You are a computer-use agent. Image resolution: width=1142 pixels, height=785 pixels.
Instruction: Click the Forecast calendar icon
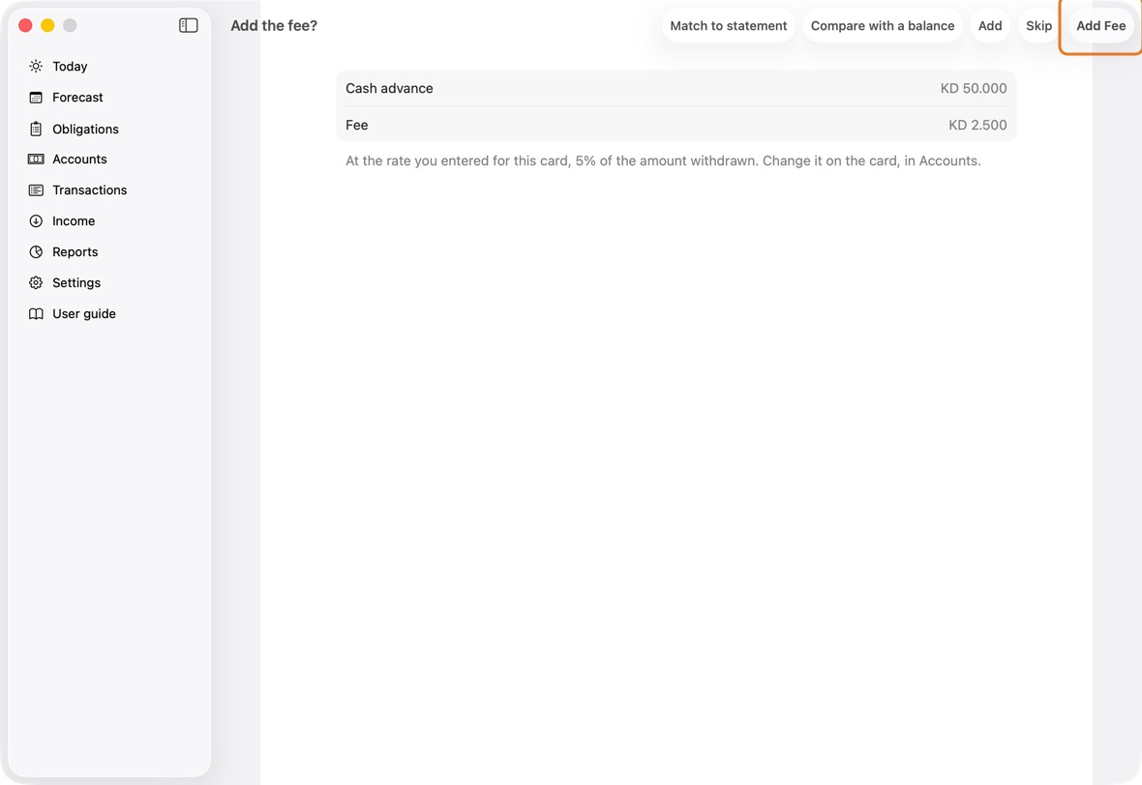[36, 98]
